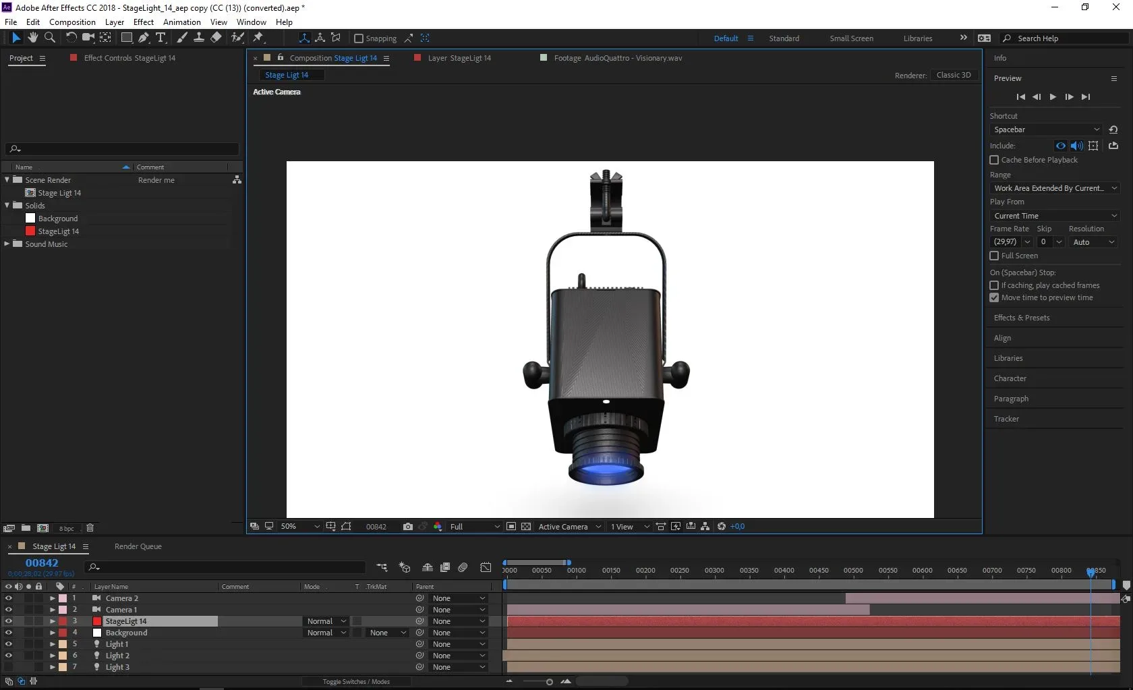
Task: Toggle transparency grid in viewer
Action: coord(526,527)
